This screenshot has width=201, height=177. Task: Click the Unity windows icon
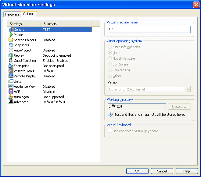11,81
